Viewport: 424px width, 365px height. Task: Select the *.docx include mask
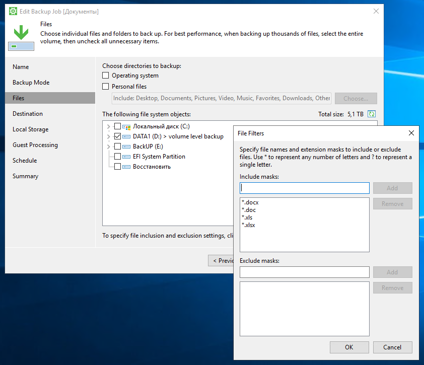pos(250,202)
